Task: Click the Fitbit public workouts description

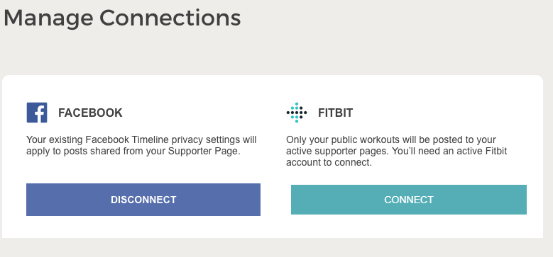Action: point(396,152)
